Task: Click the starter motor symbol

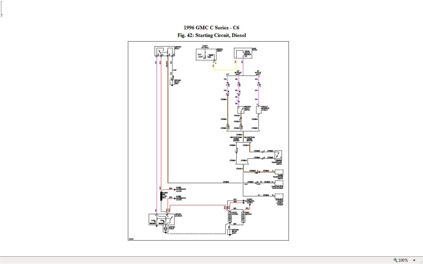Action: point(166,229)
